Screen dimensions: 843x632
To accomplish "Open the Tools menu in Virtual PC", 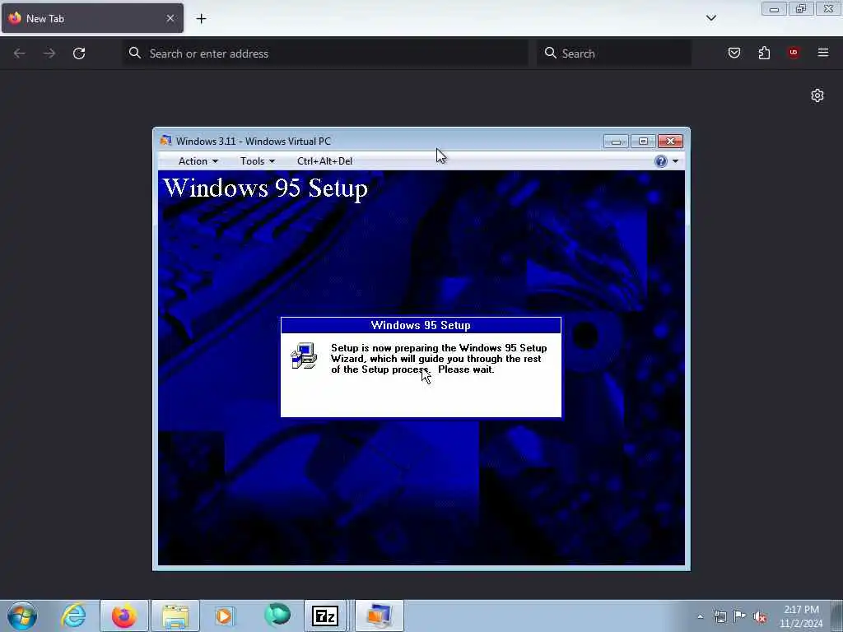I will pyautogui.click(x=257, y=161).
